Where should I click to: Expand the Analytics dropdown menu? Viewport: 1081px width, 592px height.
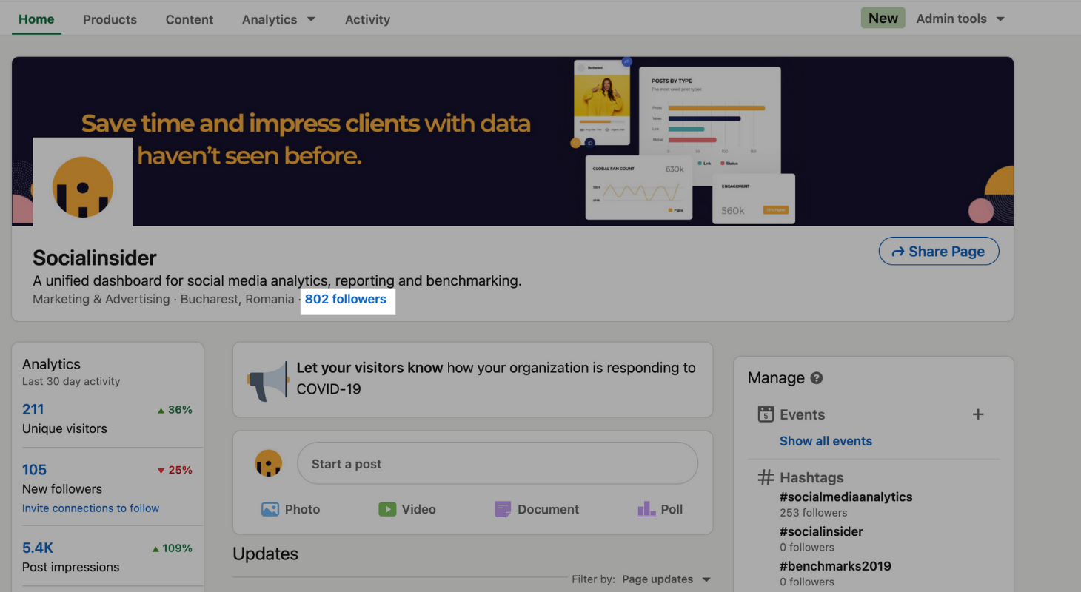click(278, 19)
